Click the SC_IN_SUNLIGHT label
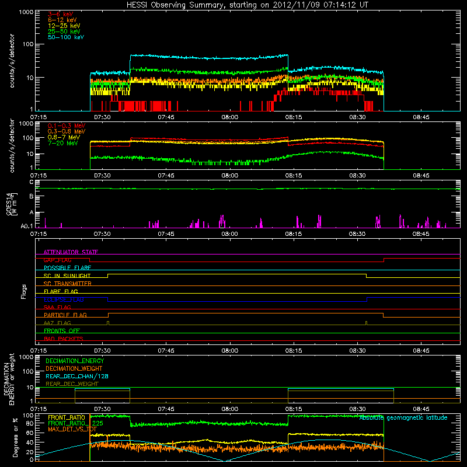The width and height of the screenshot is (467, 467). pyautogui.click(x=67, y=276)
